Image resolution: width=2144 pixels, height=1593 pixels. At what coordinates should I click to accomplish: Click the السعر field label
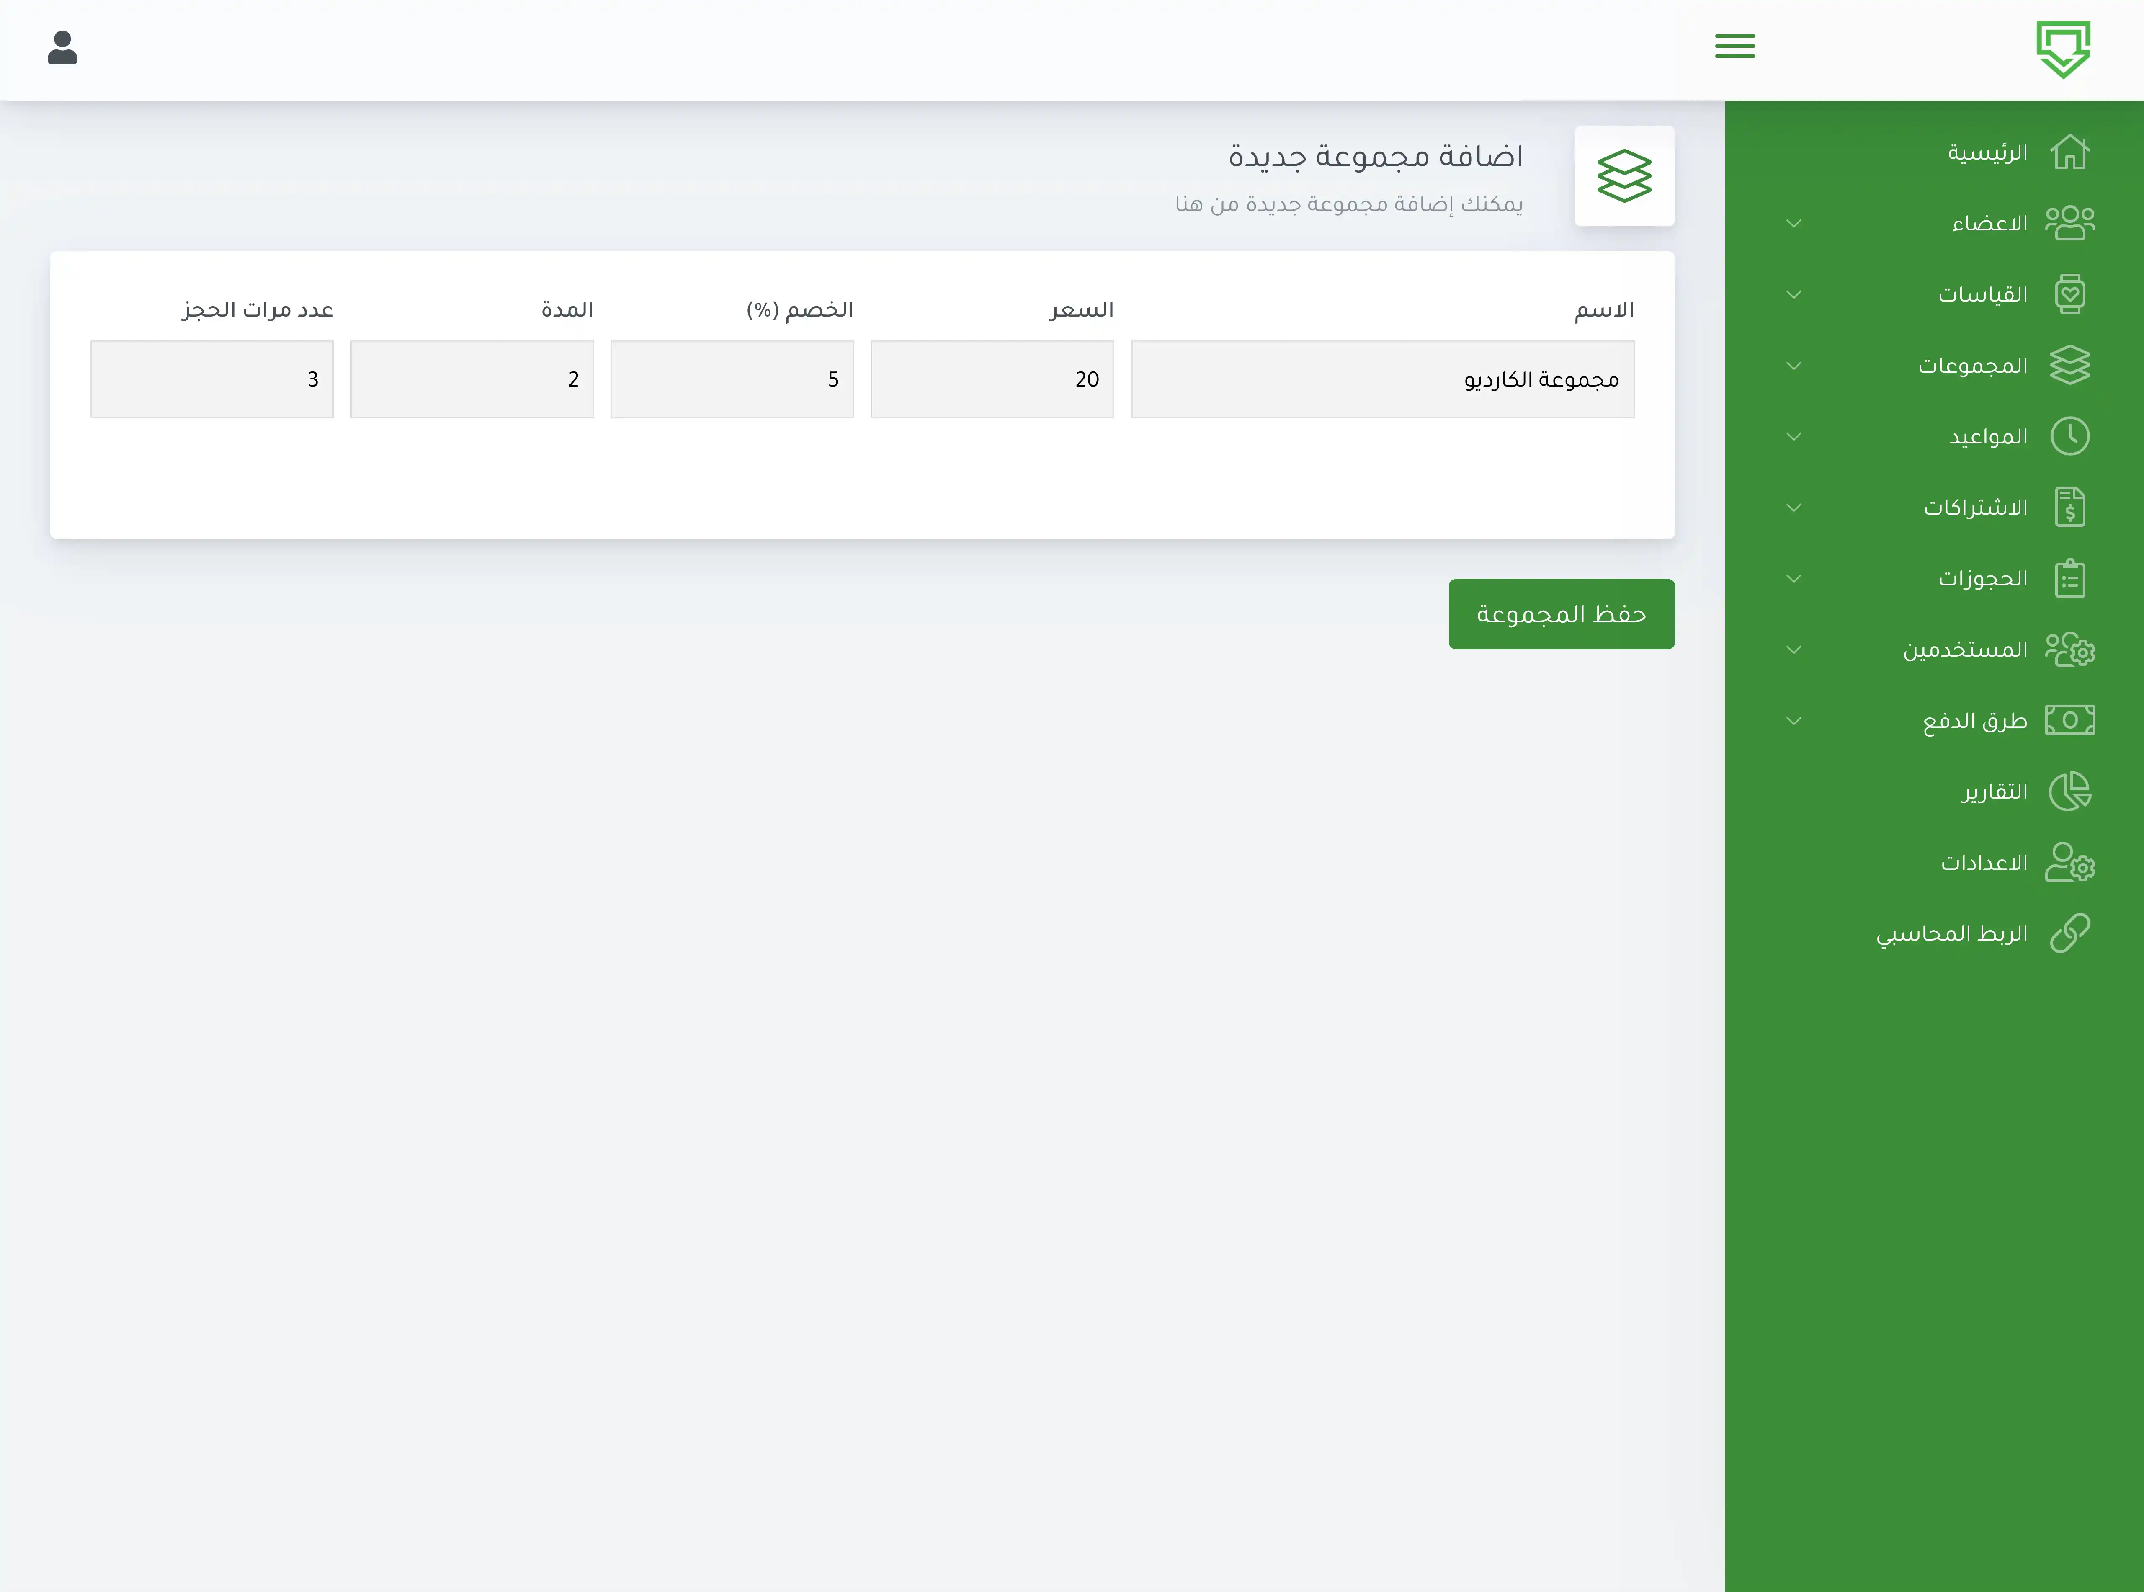pos(1082,309)
